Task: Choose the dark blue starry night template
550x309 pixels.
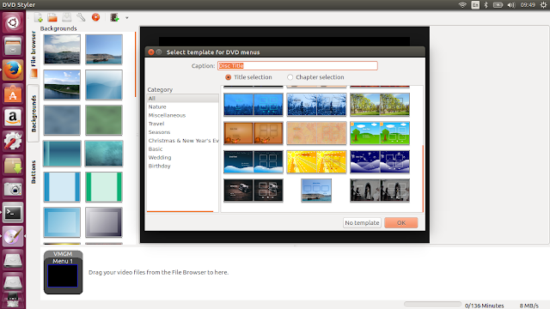Action: click(x=380, y=162)
